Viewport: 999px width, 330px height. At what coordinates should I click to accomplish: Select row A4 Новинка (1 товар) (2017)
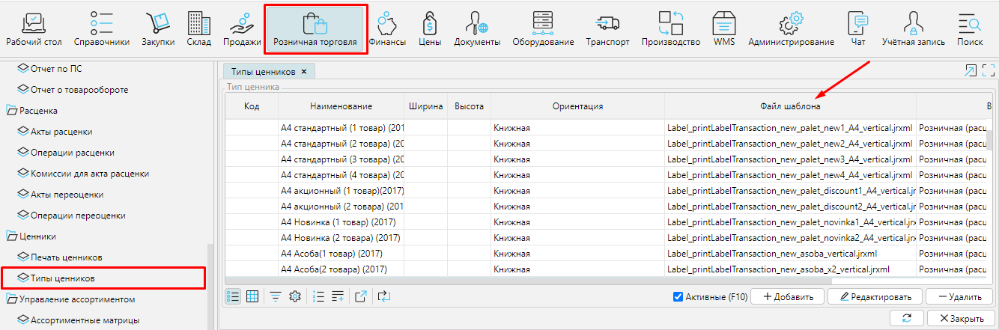tap(338, 222)
